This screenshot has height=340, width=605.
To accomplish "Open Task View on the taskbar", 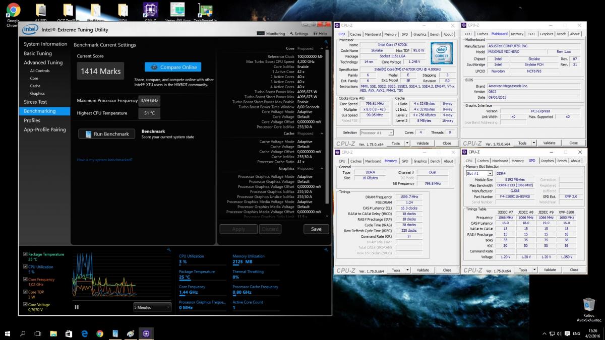I will 38,333.
